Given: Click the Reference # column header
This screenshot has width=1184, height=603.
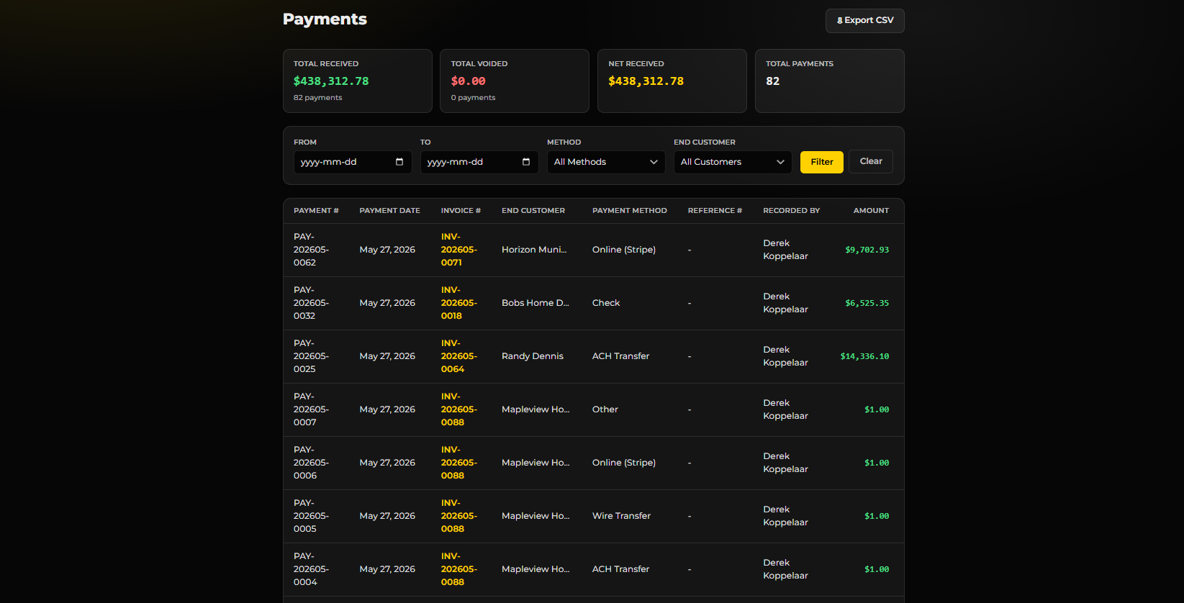Looking at the screenshot, I should tap(715, 211).
